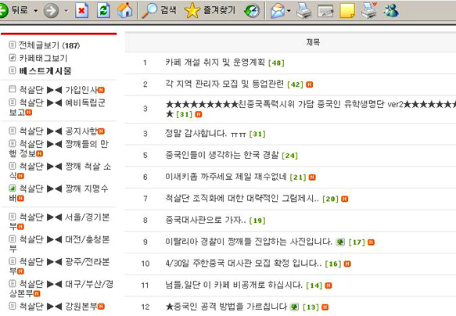Viewport: 456px width, 316px height.
Task: Expand the Forward button dropdown arrow
Action: [x=66, y=11]
